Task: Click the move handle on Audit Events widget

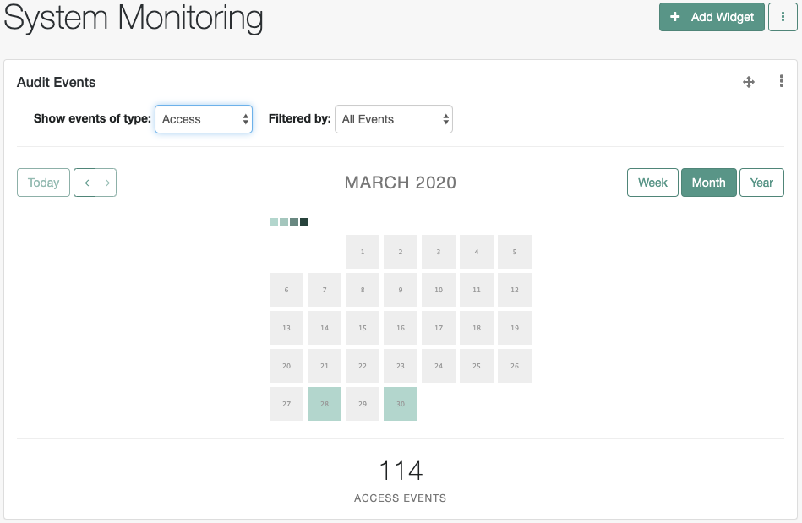Action: click(x=748, y=82)
